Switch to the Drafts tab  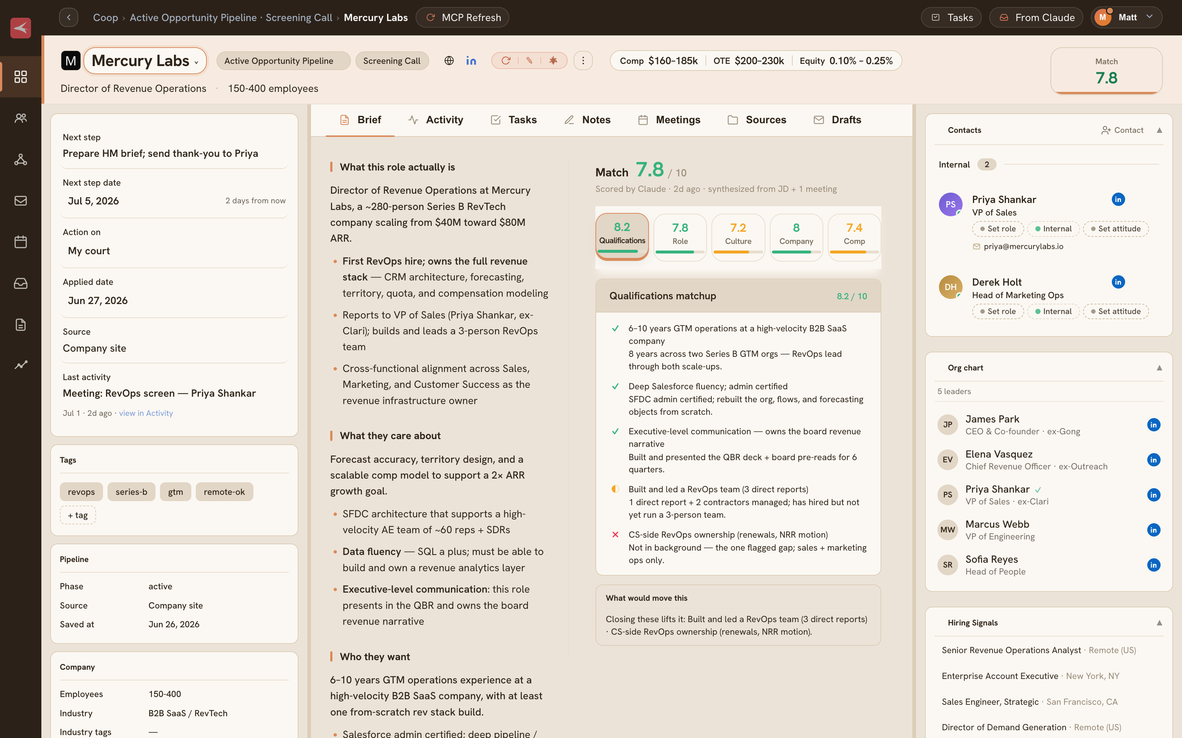coord(837,120)
